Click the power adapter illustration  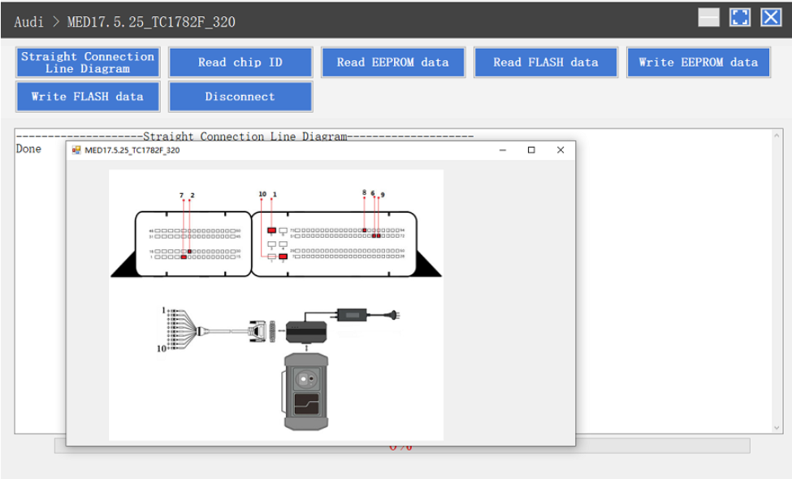[352, 316]
